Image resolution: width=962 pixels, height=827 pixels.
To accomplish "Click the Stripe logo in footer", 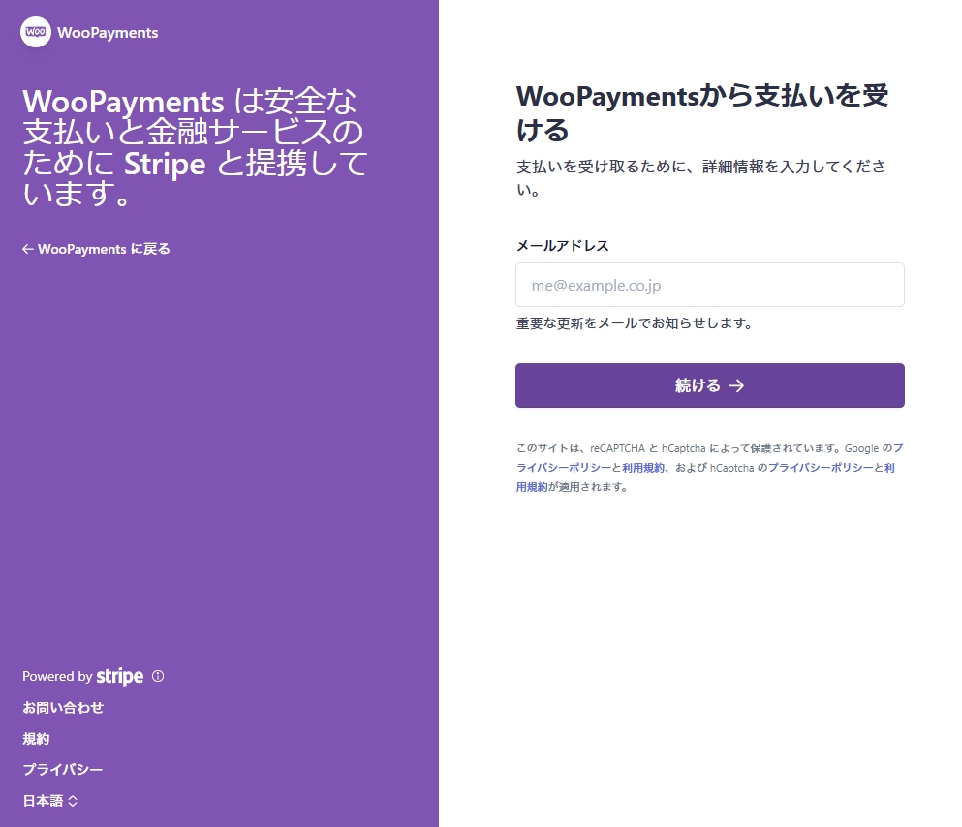I will click(120, 676).
